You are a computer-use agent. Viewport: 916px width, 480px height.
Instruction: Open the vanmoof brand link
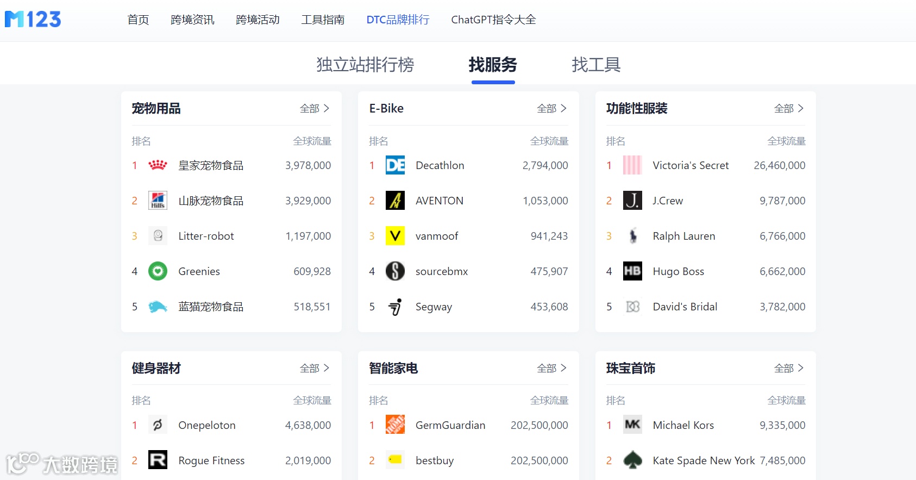coord(437,236)
